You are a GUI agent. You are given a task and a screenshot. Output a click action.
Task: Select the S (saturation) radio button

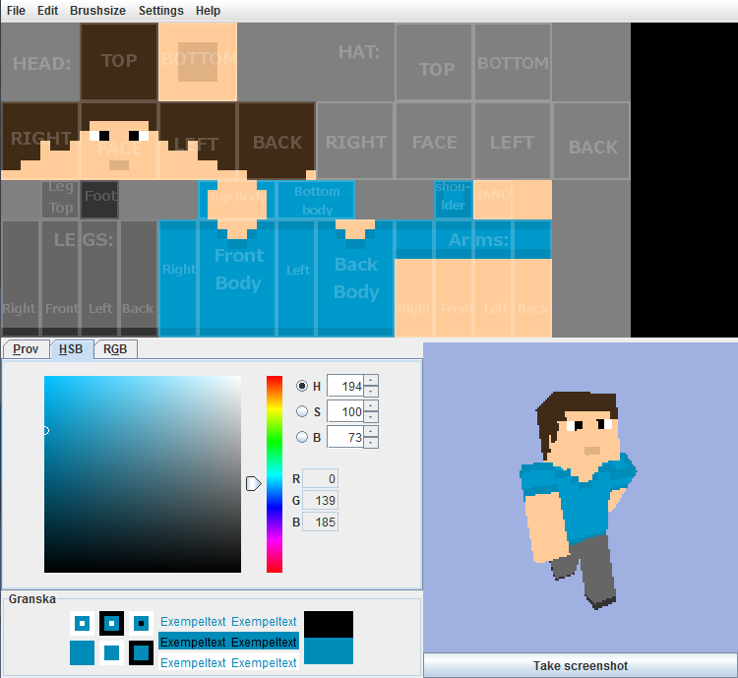click(x=302, y=411)
